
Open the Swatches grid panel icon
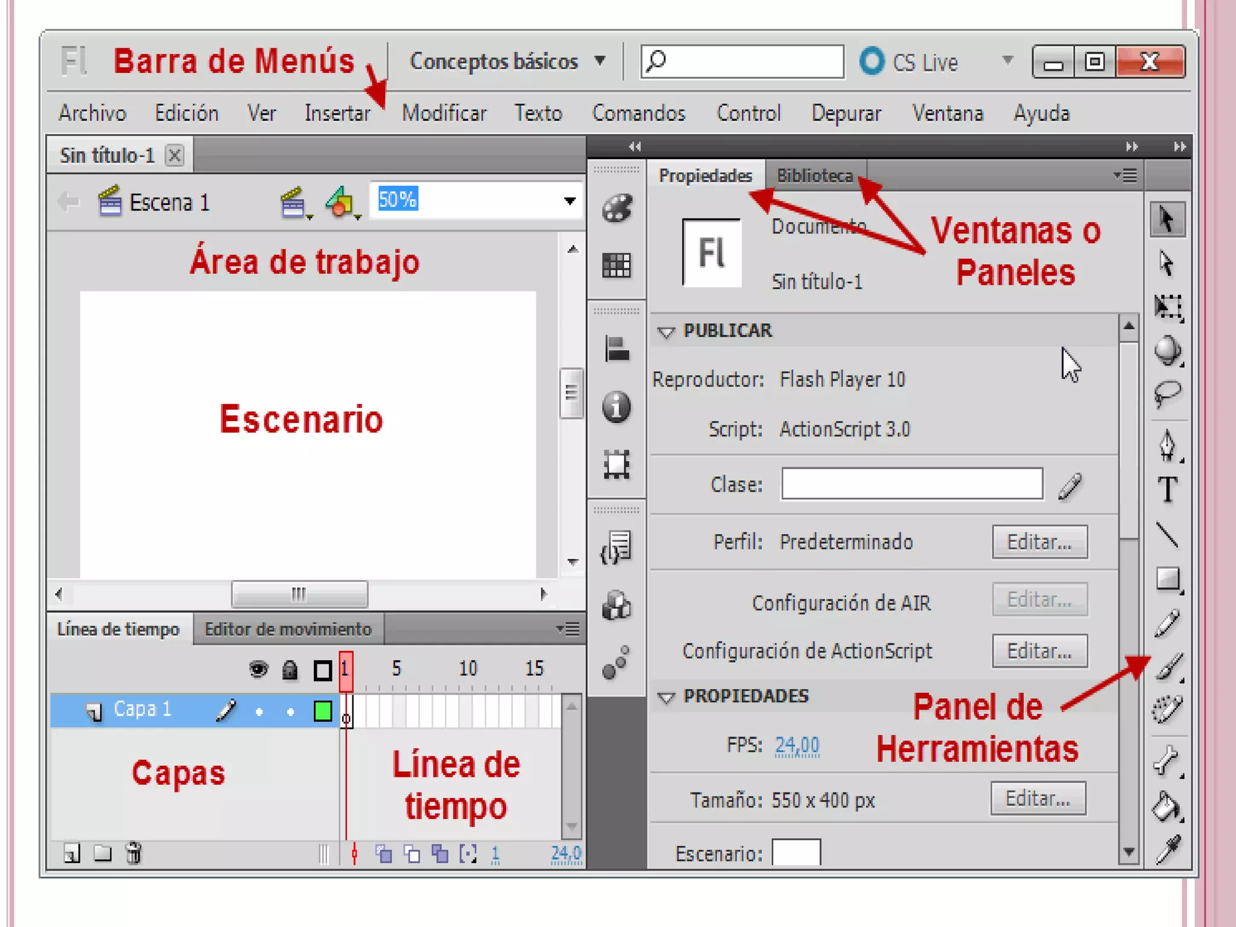[x=616, y=265]
